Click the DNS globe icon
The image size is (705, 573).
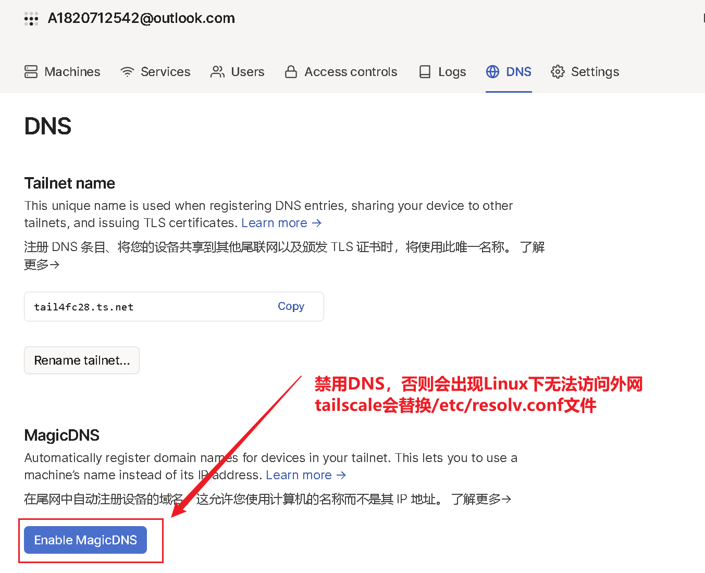pos(492,72)
